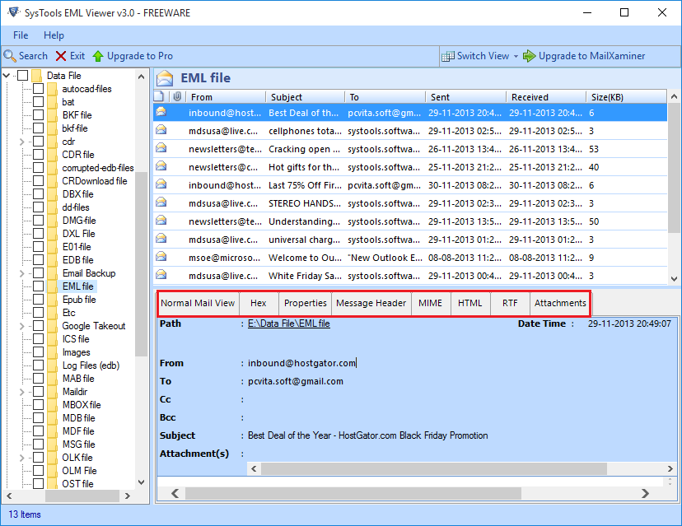Open the E:\Data File\EML file path link
Screen dimensions: 682x526
tap(289, 324)
